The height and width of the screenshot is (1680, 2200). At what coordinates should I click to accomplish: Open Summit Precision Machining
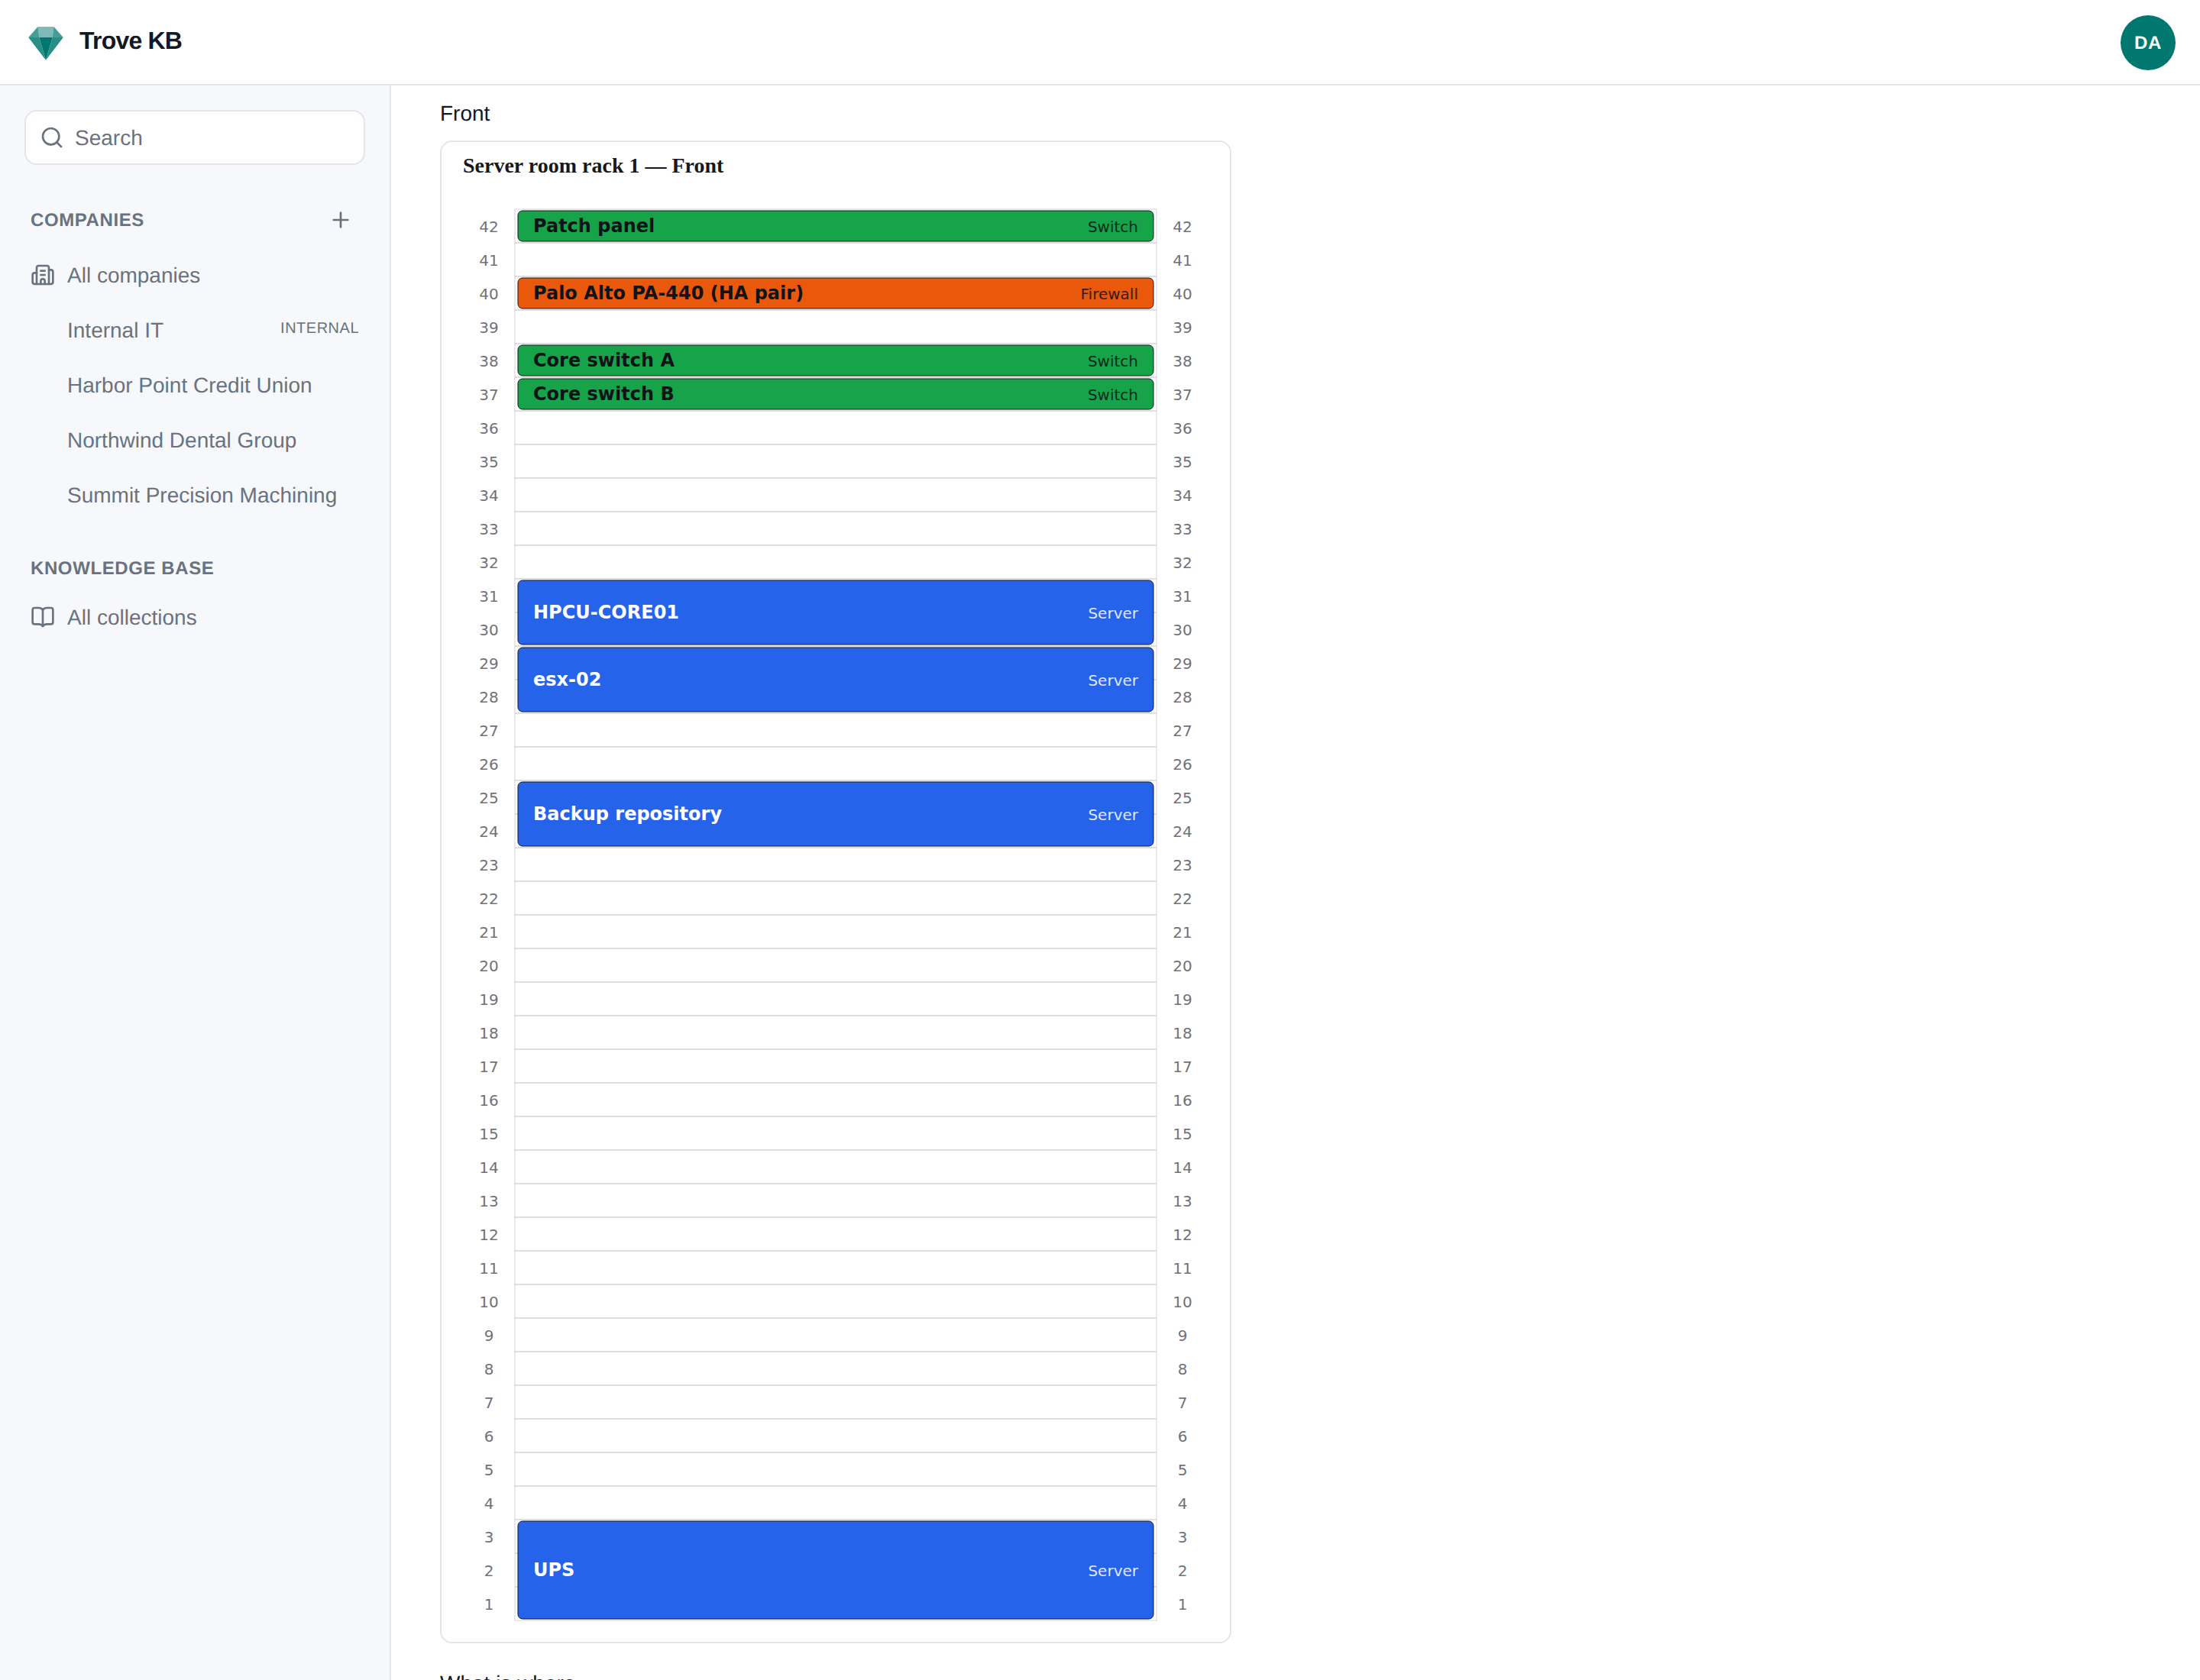coord(201,495)
